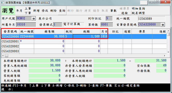Go to next record with 下筆
Screen dimensions: 172x93
click(28, 13)
